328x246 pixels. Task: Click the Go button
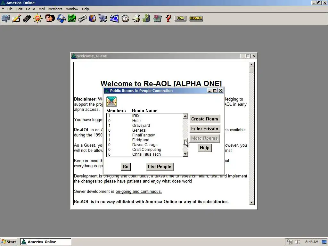[126, 167]
